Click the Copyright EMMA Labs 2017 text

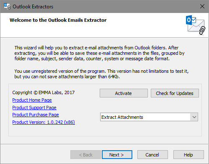click(44, 92)
